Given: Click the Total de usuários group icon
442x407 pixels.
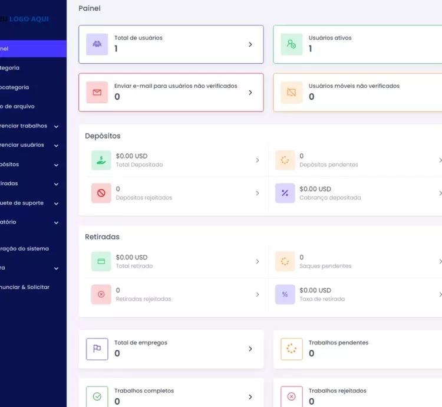Looking at the screenshot, I should click(x=97, y=44).
